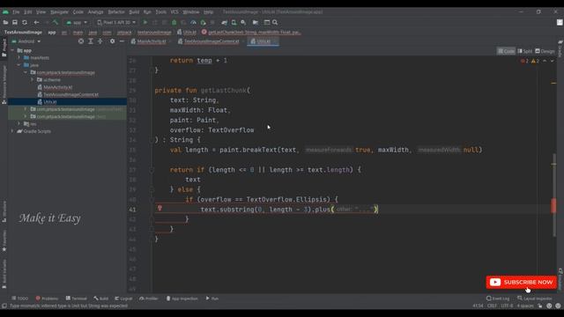Open the Logcat tool window
This screenshot has width=564, height=317.
point(123,299)
